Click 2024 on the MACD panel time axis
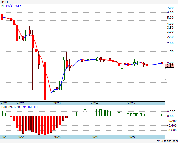The width and height of the screenshot is (178, 143). coord(94,137)
